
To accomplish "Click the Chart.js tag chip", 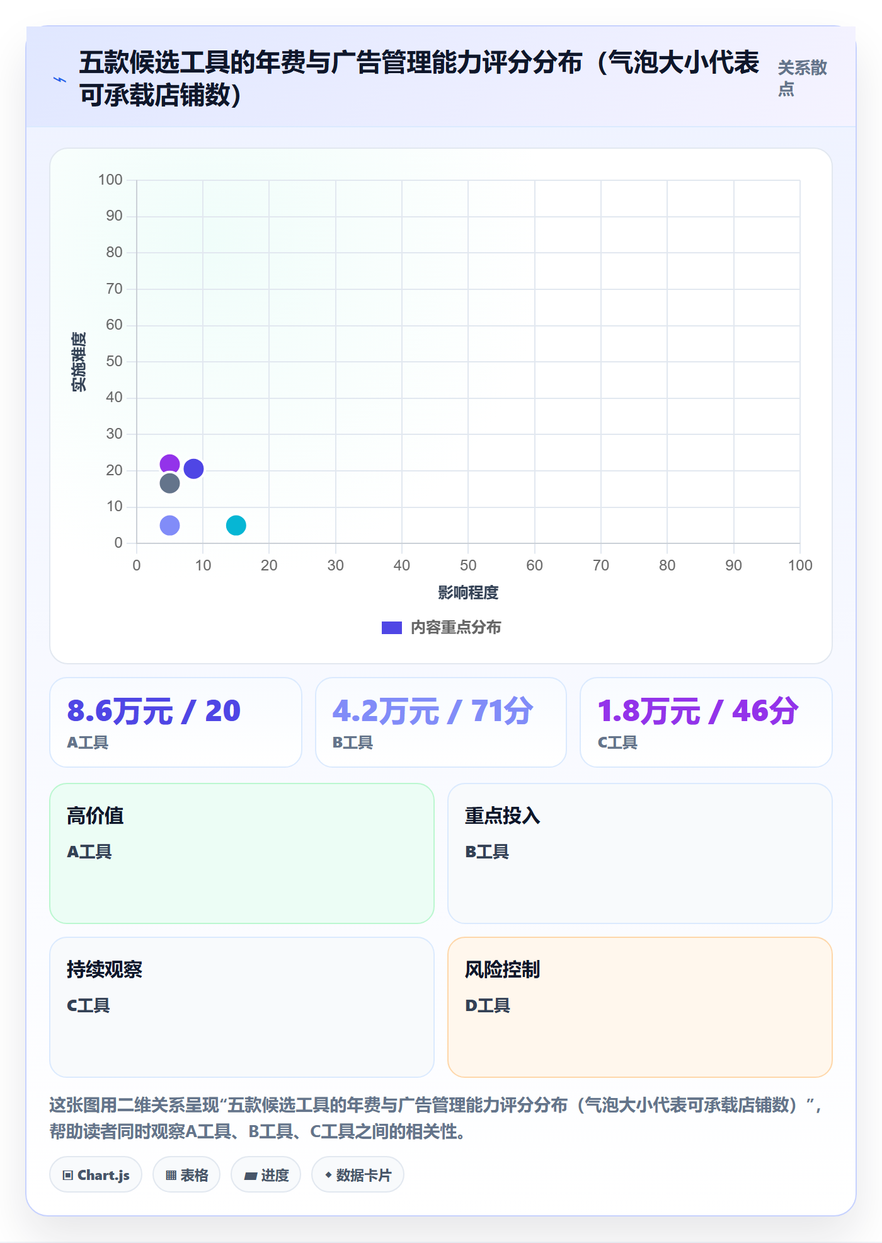I will [96, 1175].
